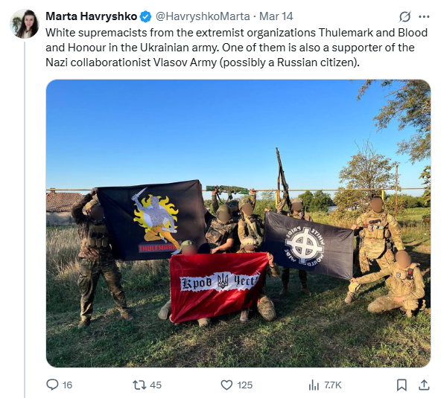Click the Grok explain slashed-circle icon

[404, 17]
